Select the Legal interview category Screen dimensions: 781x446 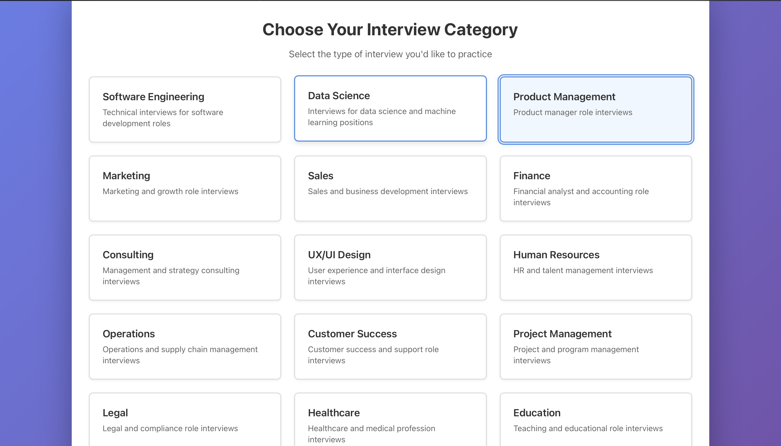tap(185, 420)
